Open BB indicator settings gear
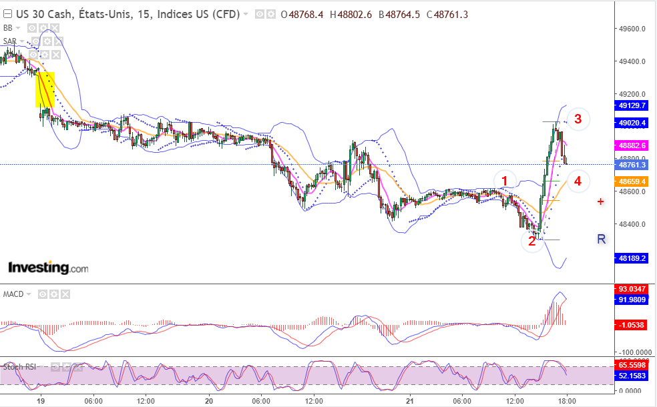Screen dimensions: 657x407 click(43, 28)
